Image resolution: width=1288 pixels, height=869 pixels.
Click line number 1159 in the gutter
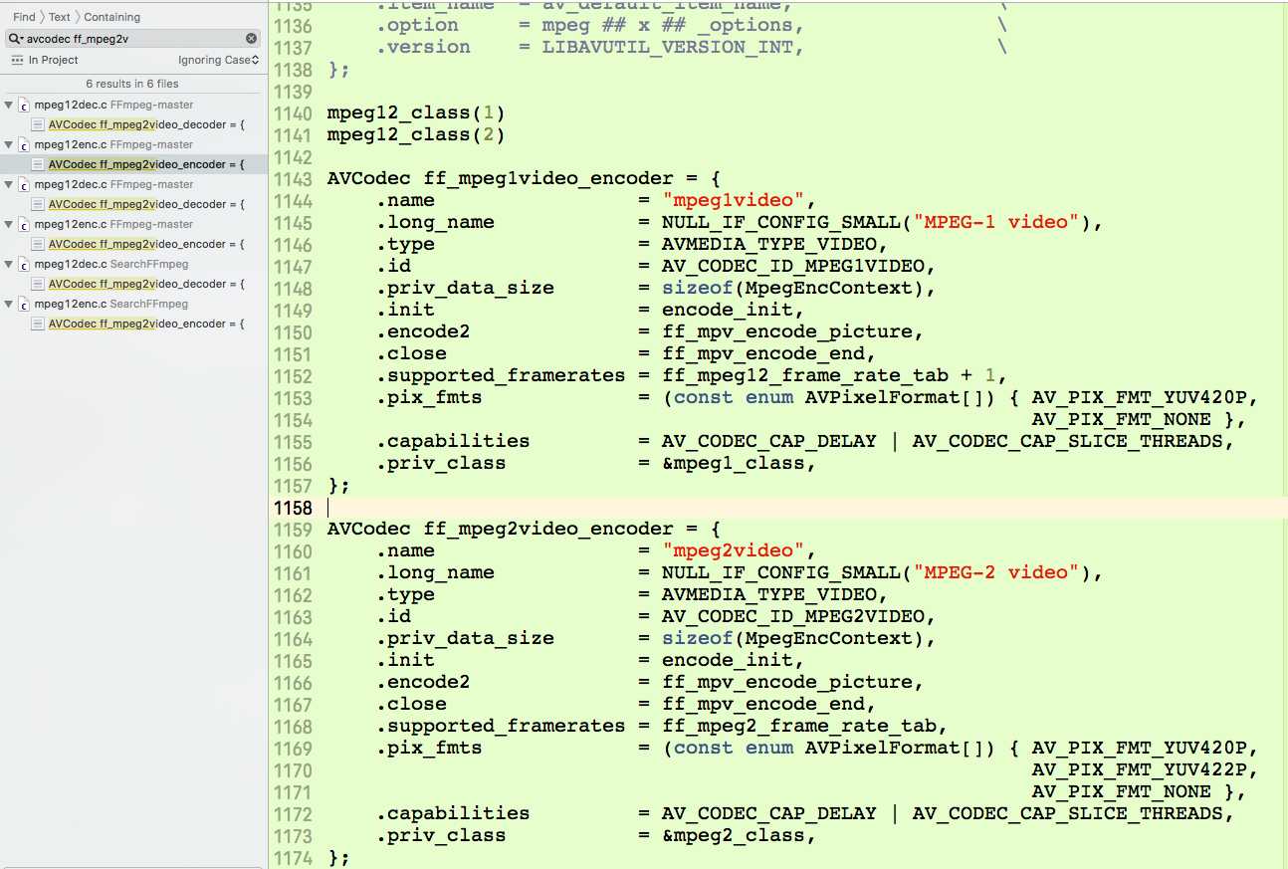coord(292,530)
